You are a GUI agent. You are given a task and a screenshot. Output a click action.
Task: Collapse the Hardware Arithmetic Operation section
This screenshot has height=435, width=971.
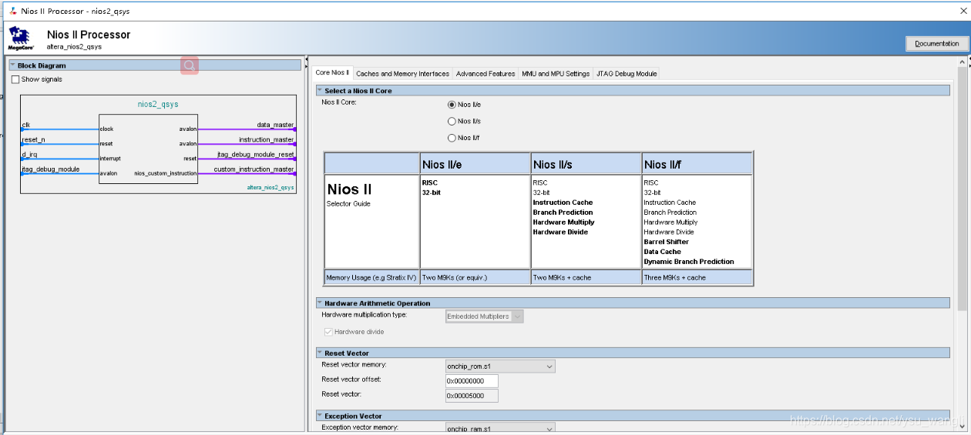click(319, 303)
